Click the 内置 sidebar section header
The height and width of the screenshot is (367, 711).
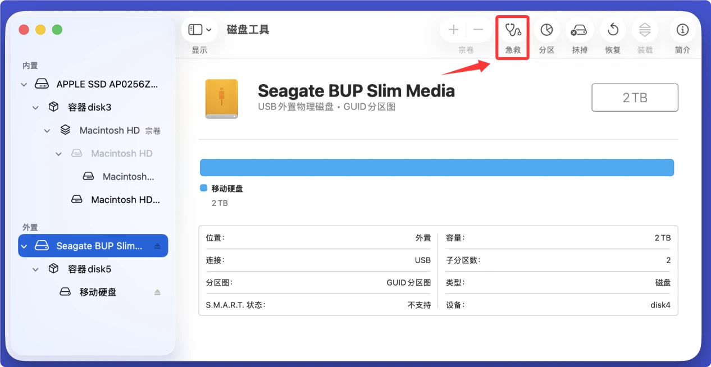click(x=30, y=66)
